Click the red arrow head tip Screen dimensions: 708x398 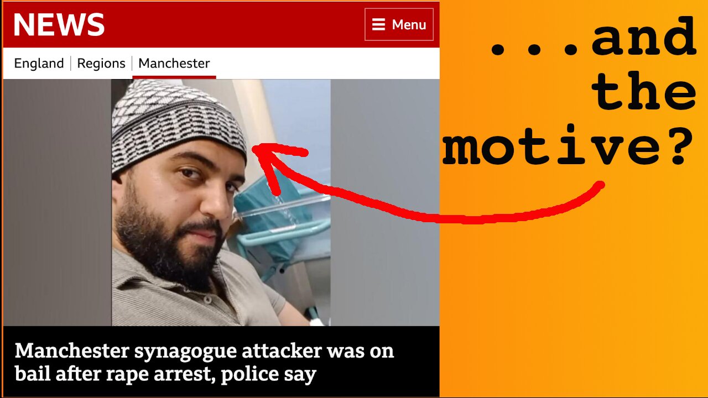pyautogui.click(x=255, y=148)
